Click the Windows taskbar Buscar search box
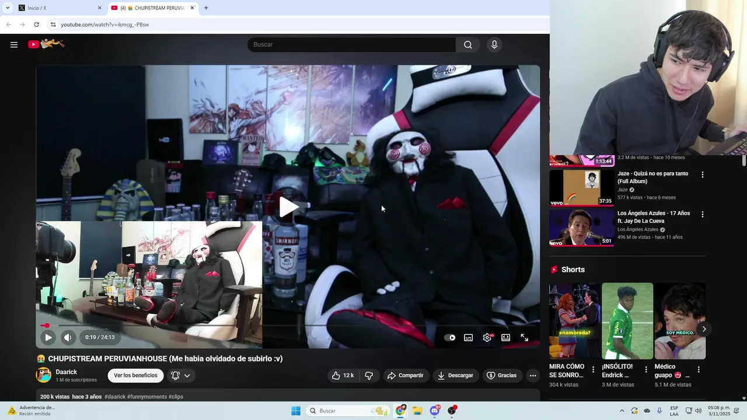The height and width of the screenshot is (420, 747). 348,411
